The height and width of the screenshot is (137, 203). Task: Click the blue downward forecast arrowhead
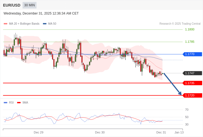[x=180, y=94]
